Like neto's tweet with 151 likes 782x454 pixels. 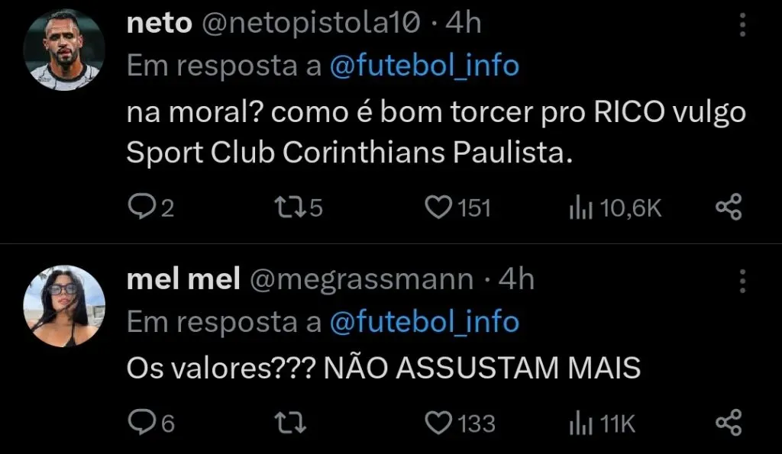(438, 207)
